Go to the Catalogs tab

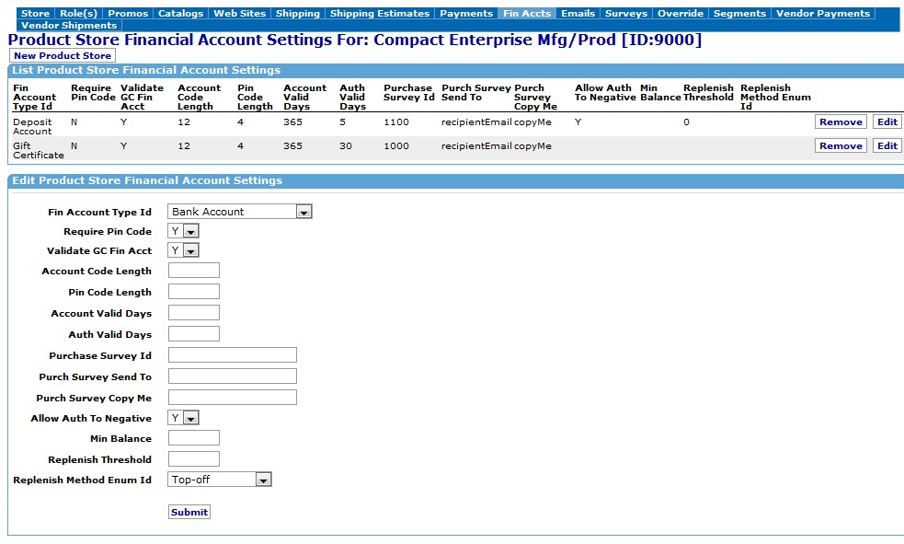point(180,13)
